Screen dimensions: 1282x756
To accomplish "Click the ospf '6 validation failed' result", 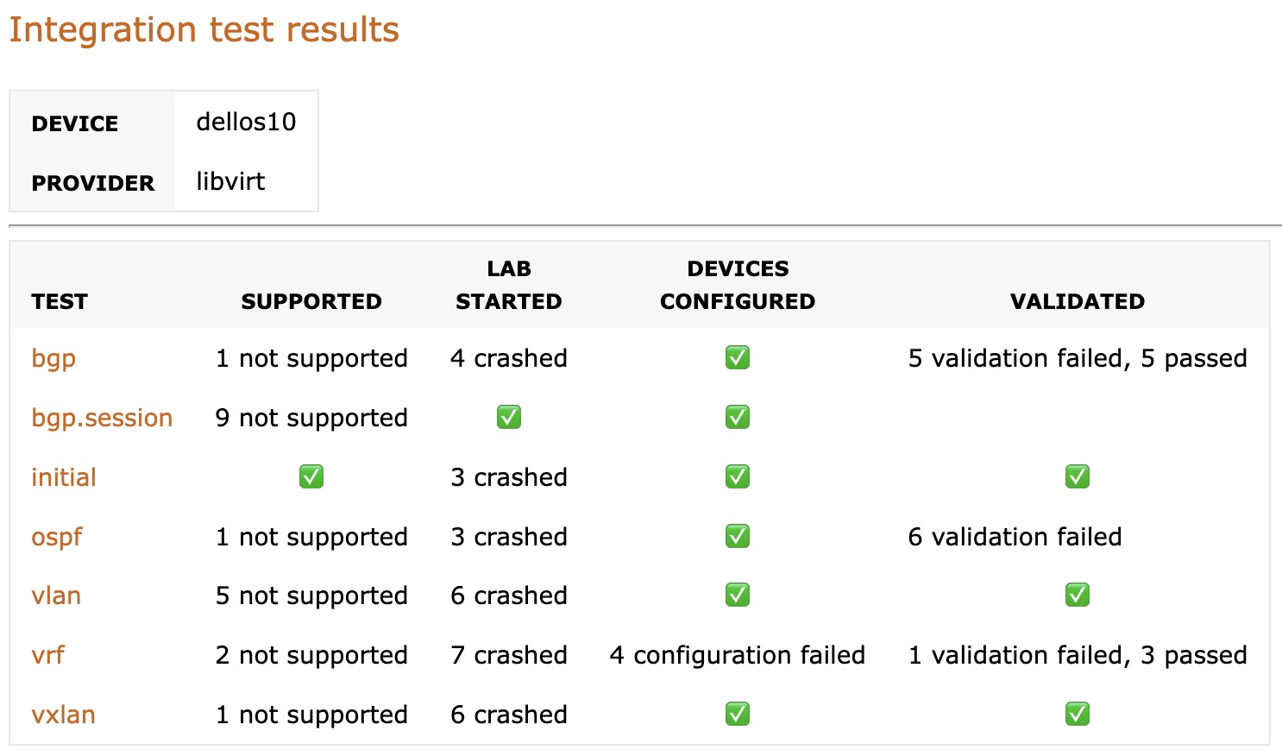I will click(1015, 537).
